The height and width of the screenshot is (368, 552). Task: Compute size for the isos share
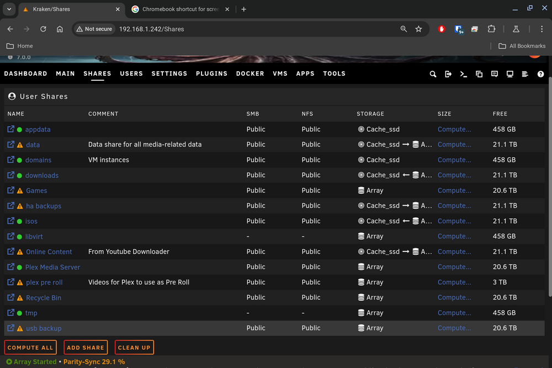tap(454, 221)
